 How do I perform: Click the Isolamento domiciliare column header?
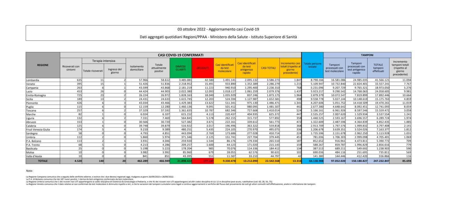[137, 68]
